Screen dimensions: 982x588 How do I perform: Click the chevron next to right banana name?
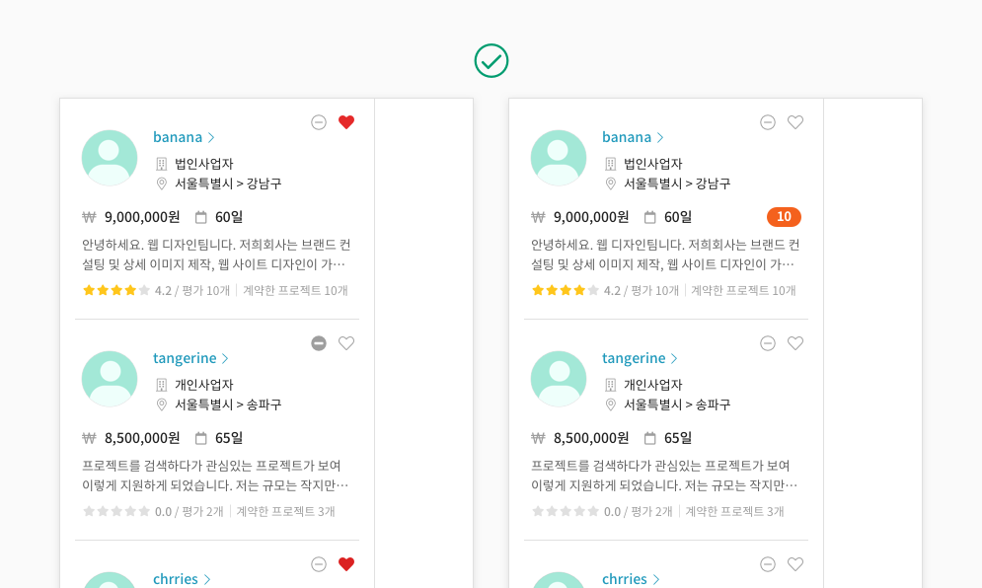coord(660,138)
